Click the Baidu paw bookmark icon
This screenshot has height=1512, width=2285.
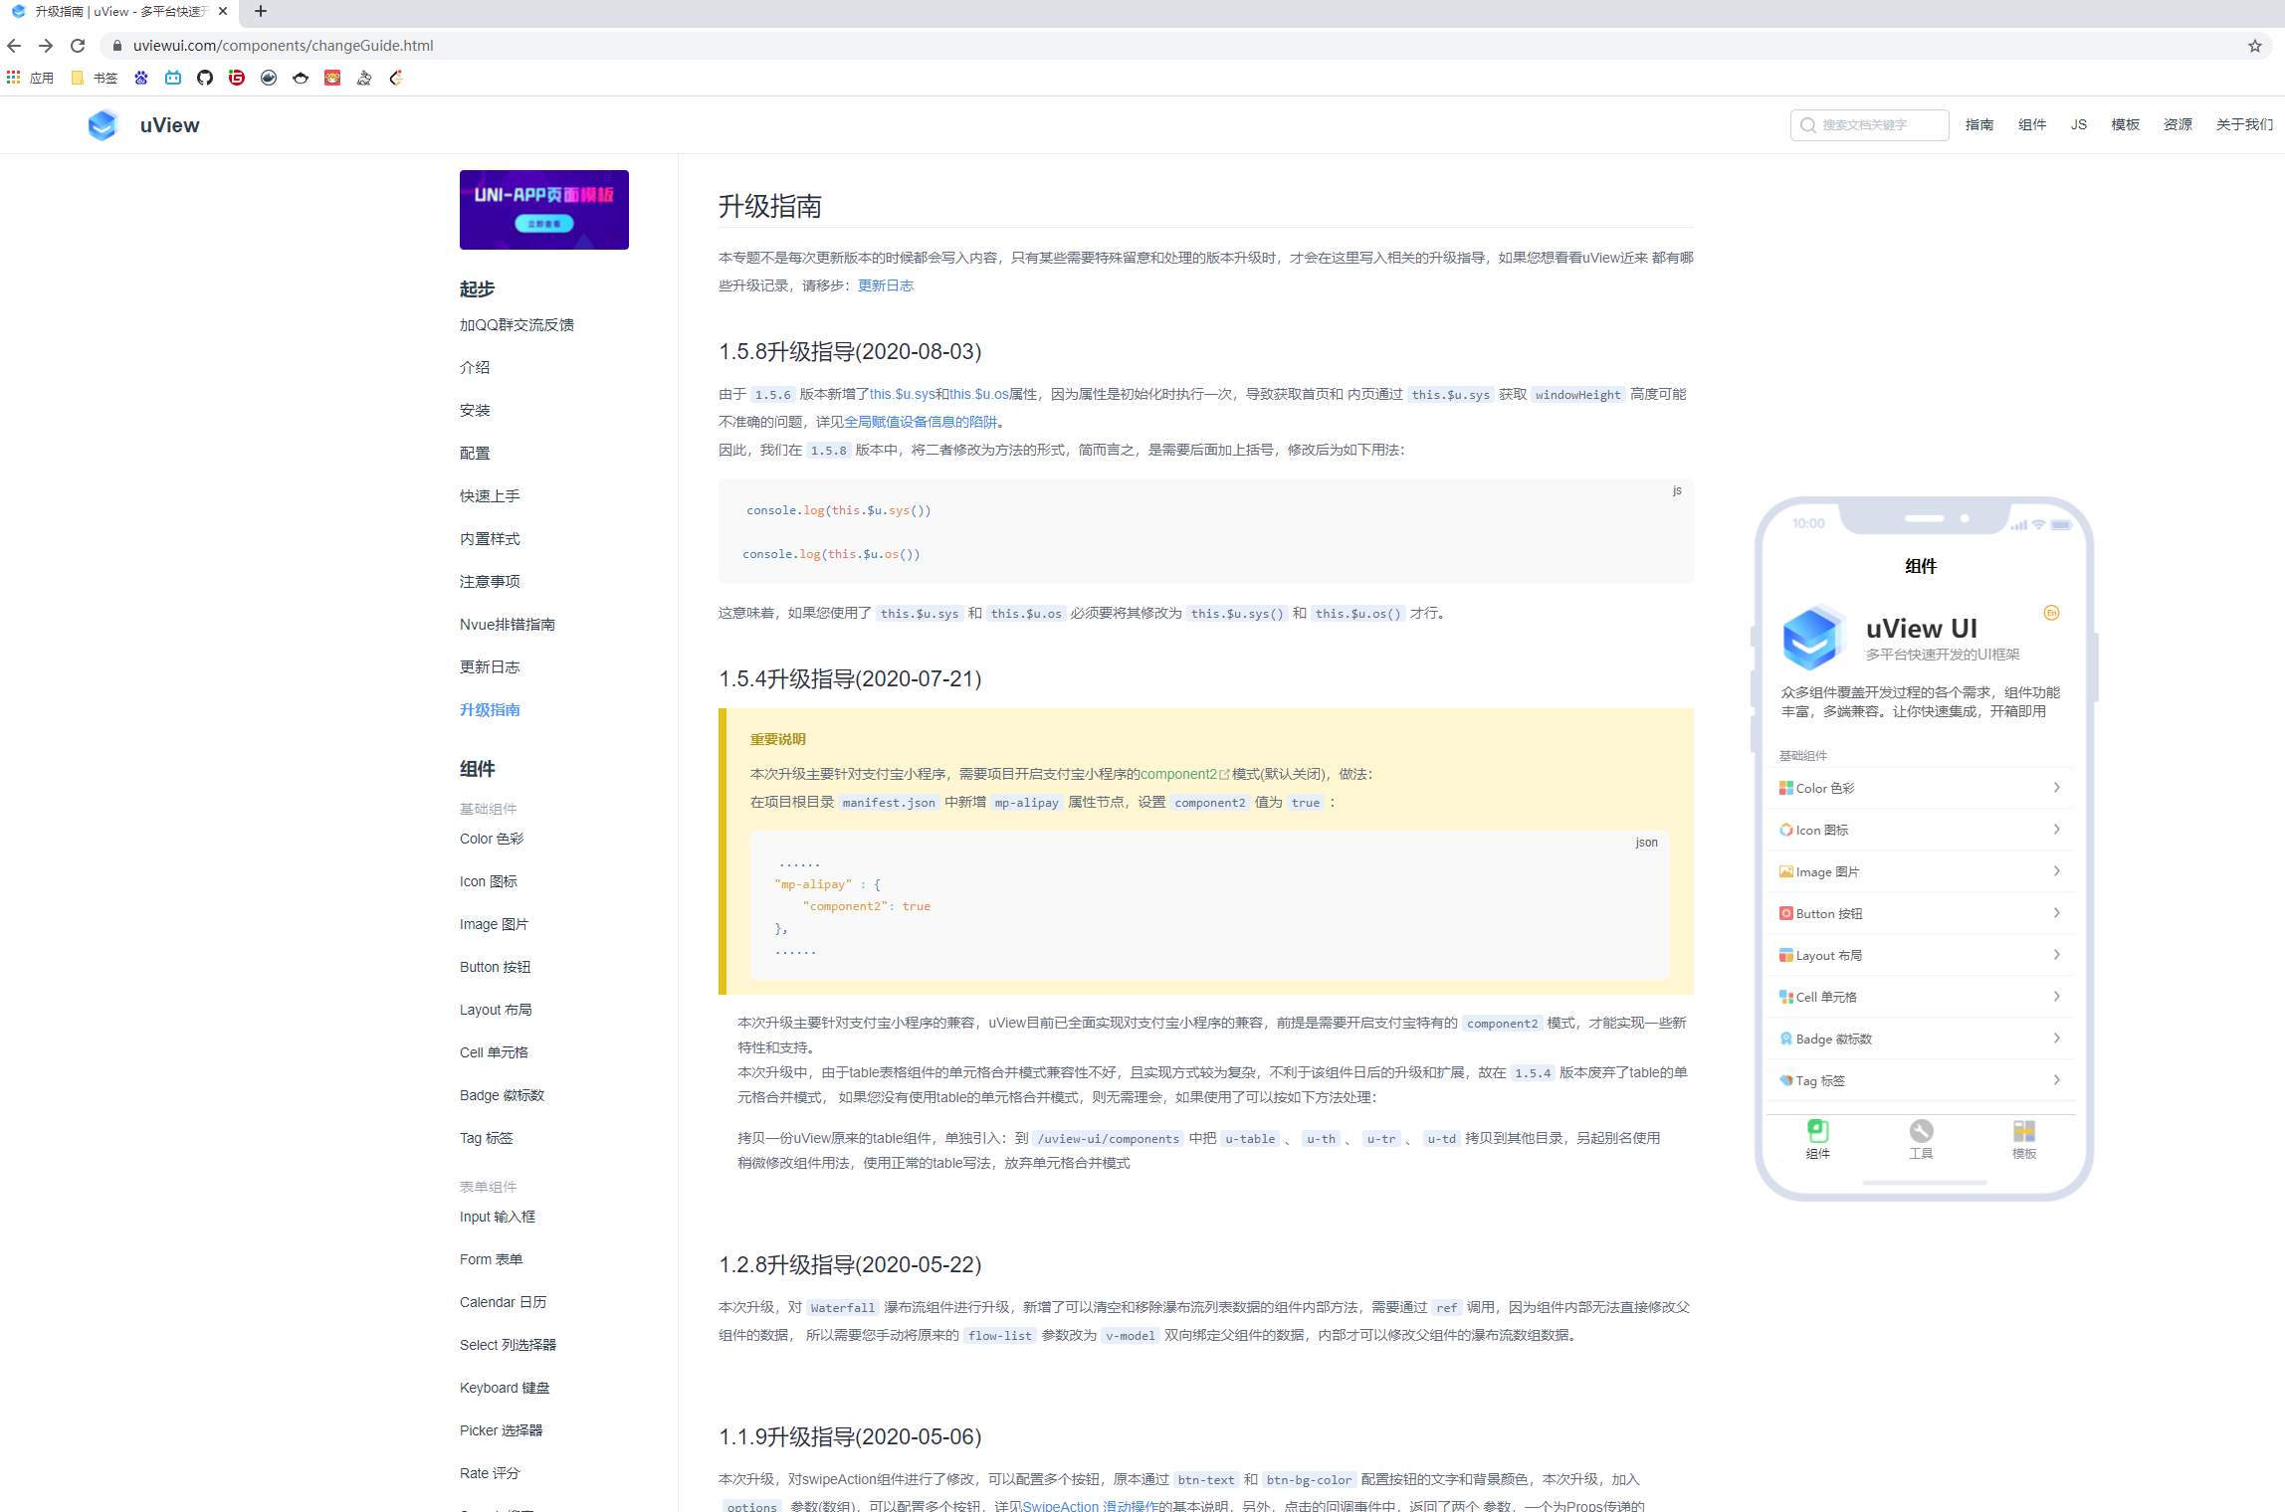tap(141, 78)
